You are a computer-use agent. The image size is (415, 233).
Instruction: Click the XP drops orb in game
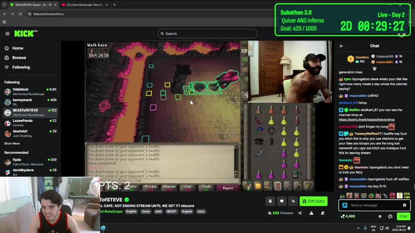click(x=244, y=51)
